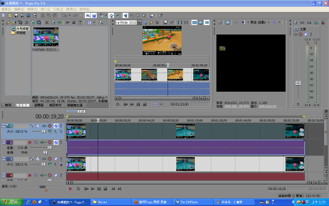Click the Open folder icon in main toolbar
Screen dimensions: 329x206
pos(10,15)
